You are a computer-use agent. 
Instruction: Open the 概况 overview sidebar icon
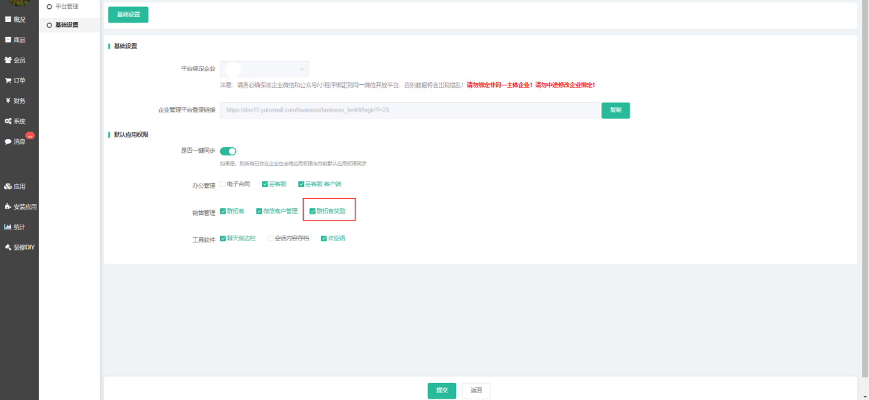(8, 20)
